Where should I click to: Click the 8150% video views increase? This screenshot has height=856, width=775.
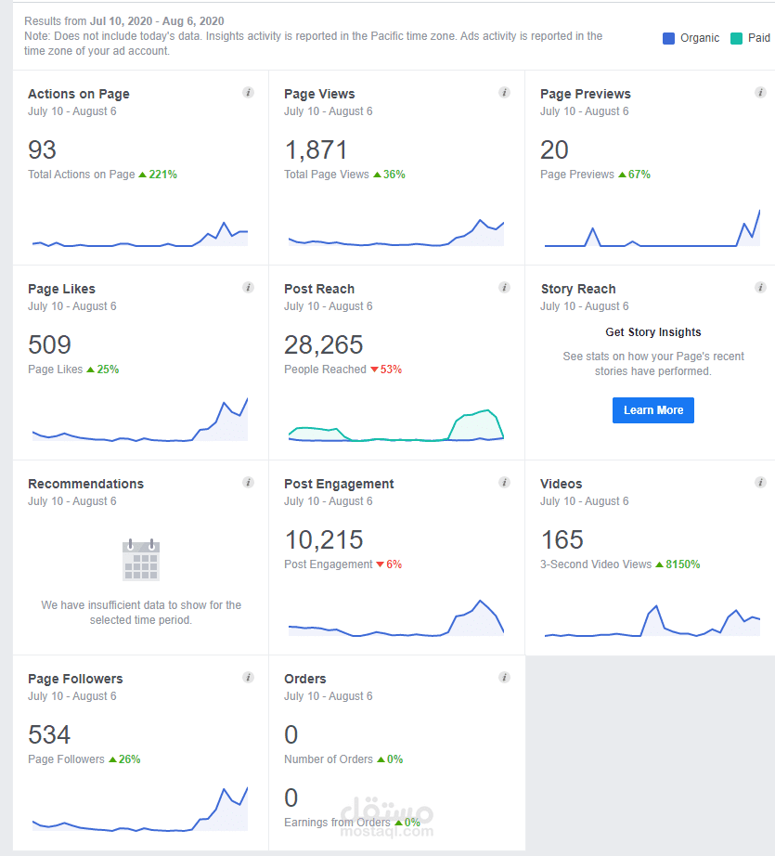click(678, 564)
